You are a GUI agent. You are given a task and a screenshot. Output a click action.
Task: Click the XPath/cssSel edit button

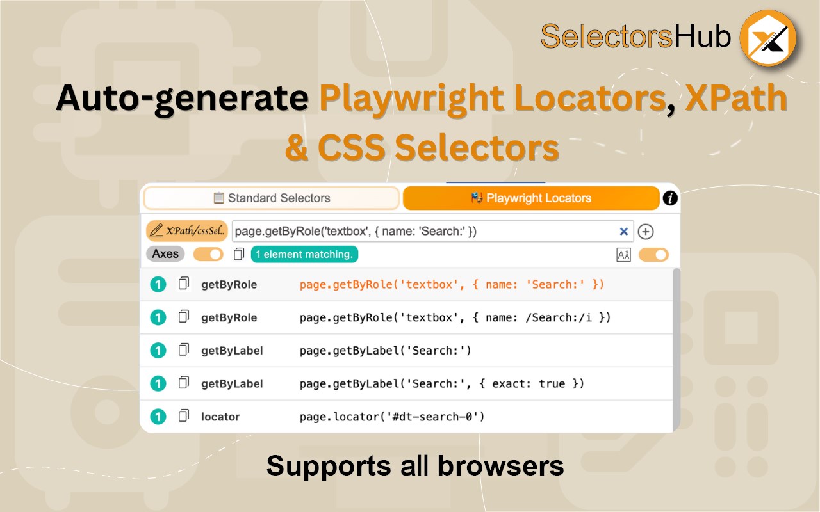coord(186,231)
